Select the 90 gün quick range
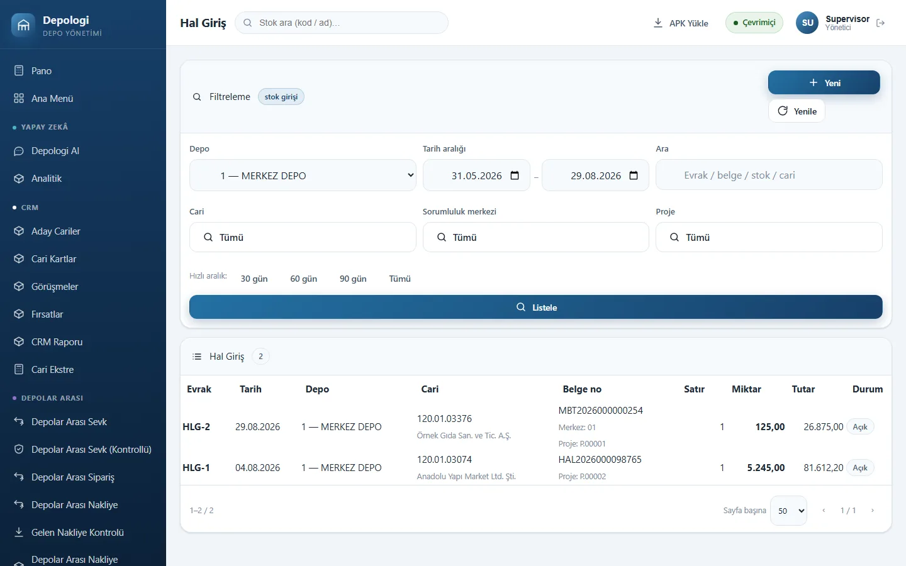Viewport: 906px width, 566px height. tap(353, 279)
